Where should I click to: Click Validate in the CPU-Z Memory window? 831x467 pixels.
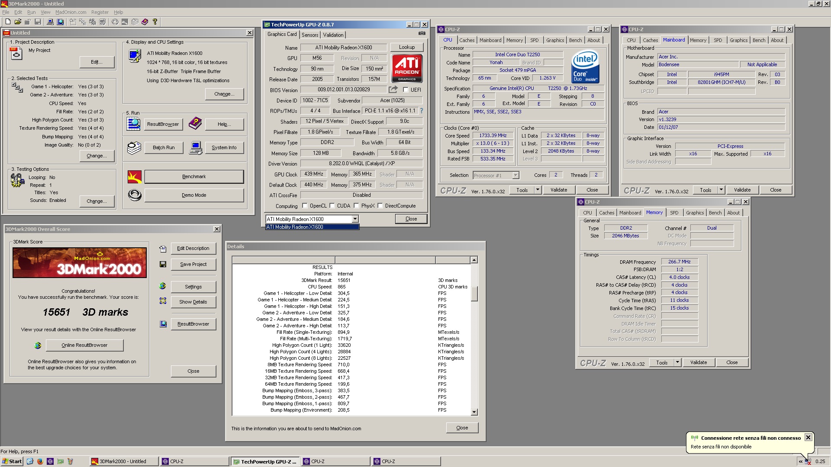coord(699,362)
